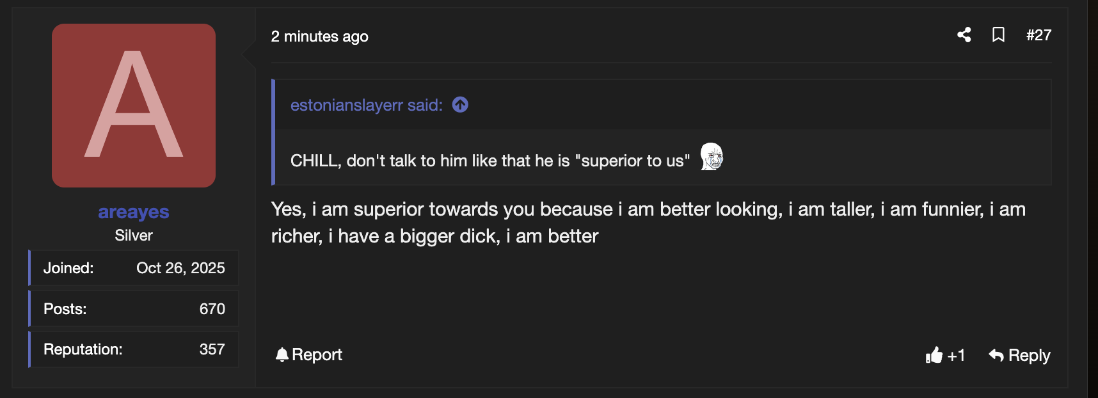
Task: Click the Posts count 670
Action: [x=212, y=309]
